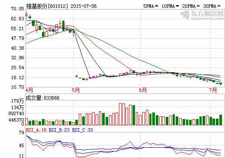225x158 pixels.
Task: Click the RSI_A:16 indicator label
Action: 36,130
